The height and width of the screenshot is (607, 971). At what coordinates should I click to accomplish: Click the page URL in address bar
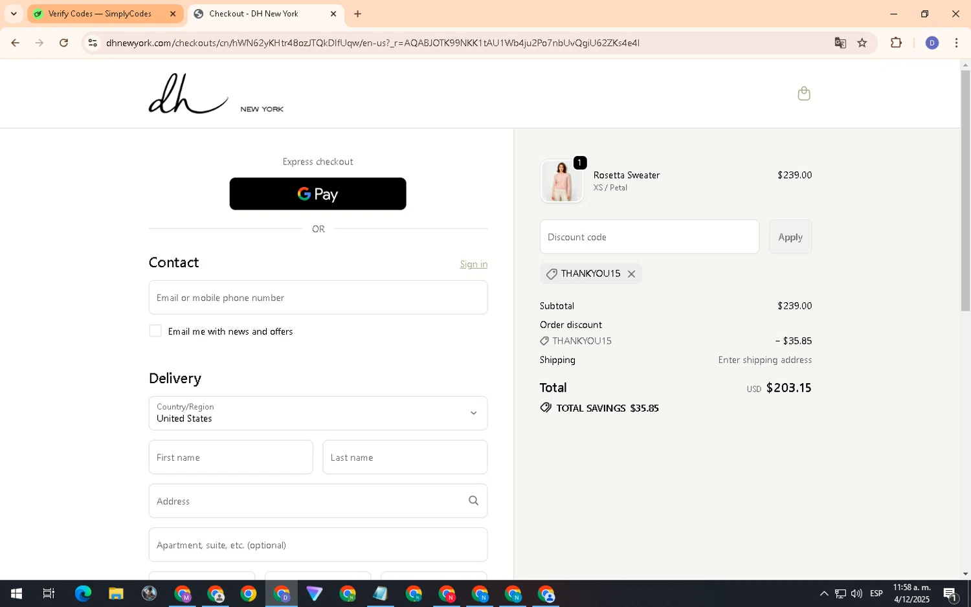pos(373,43)
